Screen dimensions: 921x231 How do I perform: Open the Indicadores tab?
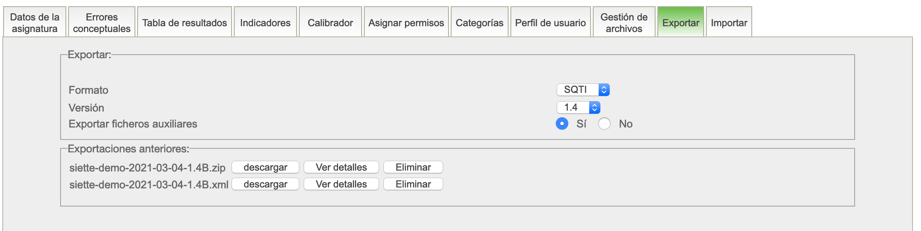coord(265,23)
